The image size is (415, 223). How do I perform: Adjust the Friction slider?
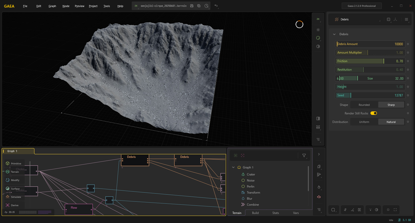[370, 61]
